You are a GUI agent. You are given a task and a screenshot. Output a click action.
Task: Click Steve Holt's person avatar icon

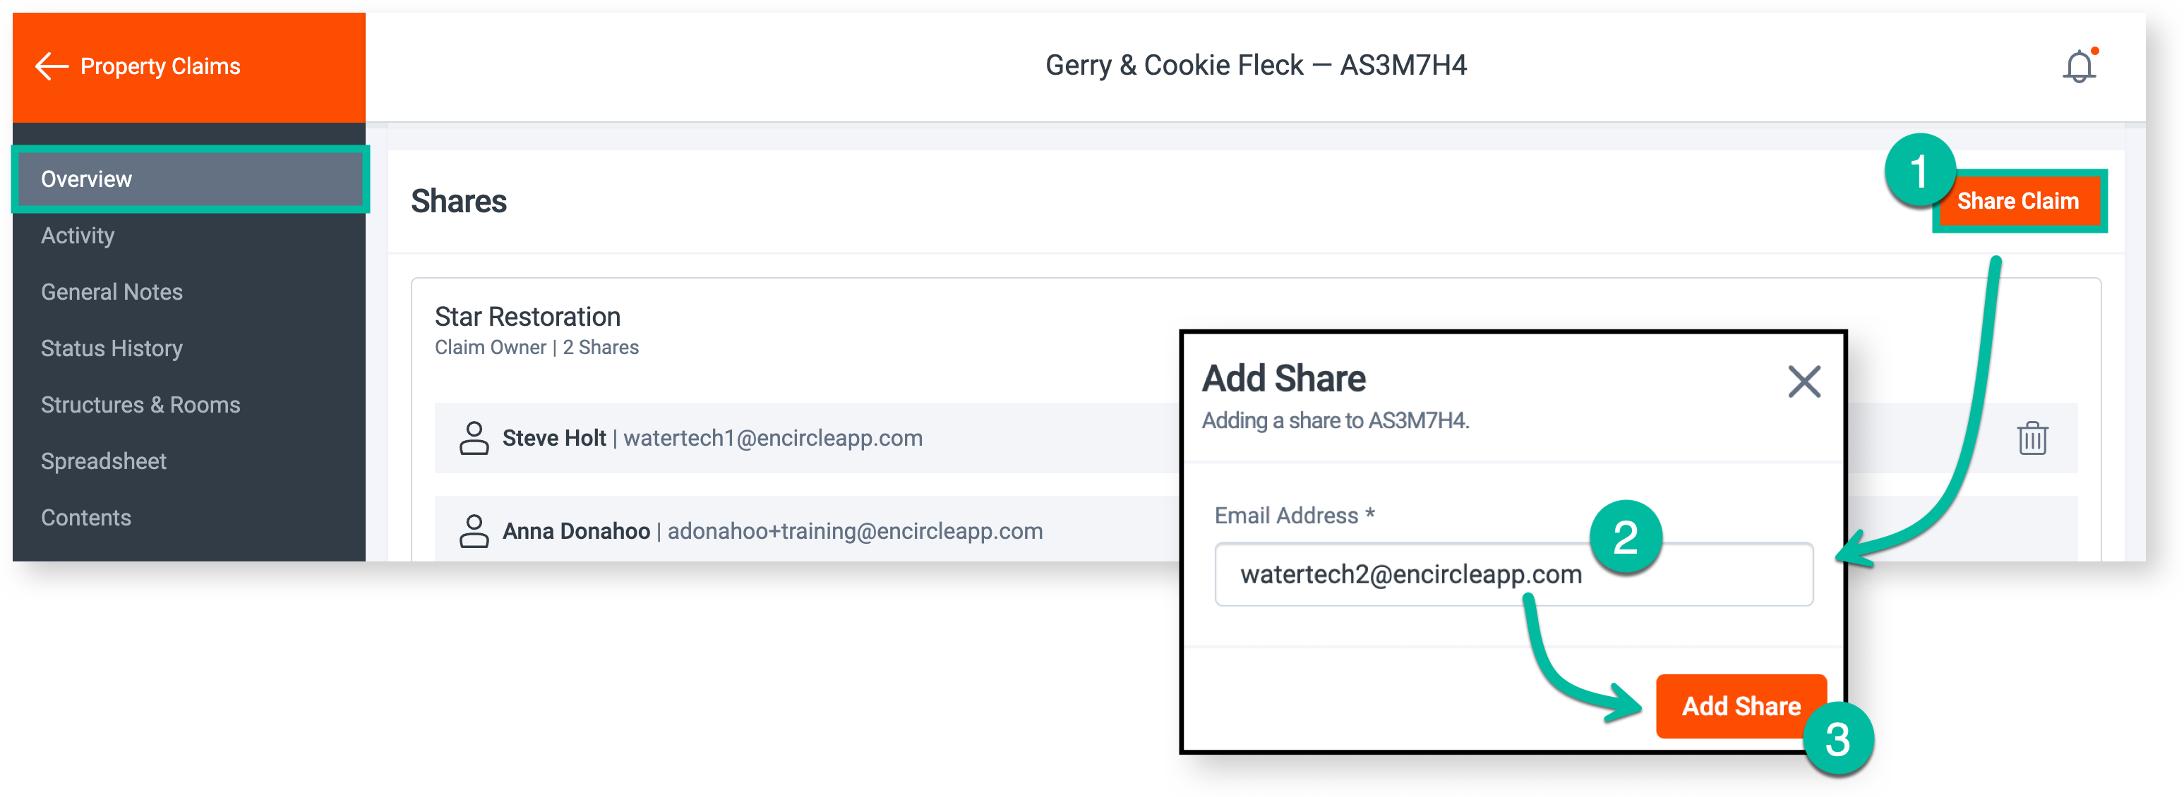(475, 438)
